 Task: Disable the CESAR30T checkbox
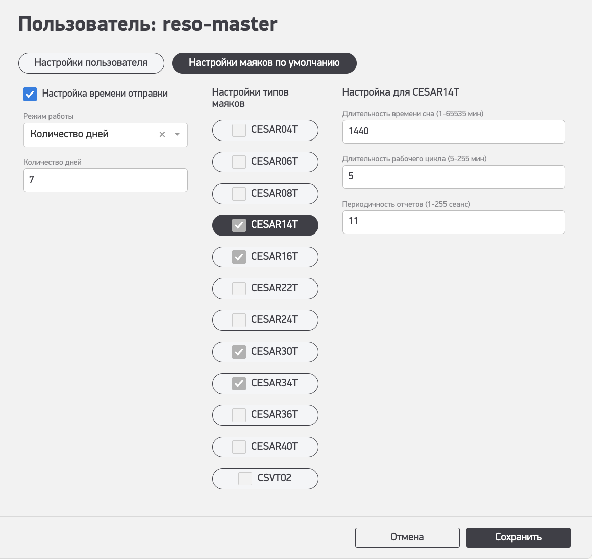239,352
